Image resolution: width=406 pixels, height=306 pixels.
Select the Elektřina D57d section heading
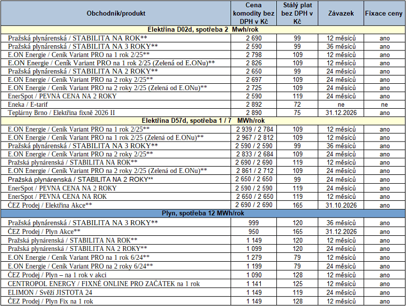203,121
